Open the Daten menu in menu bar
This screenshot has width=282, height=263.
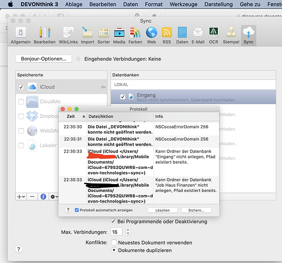point(130,4)
